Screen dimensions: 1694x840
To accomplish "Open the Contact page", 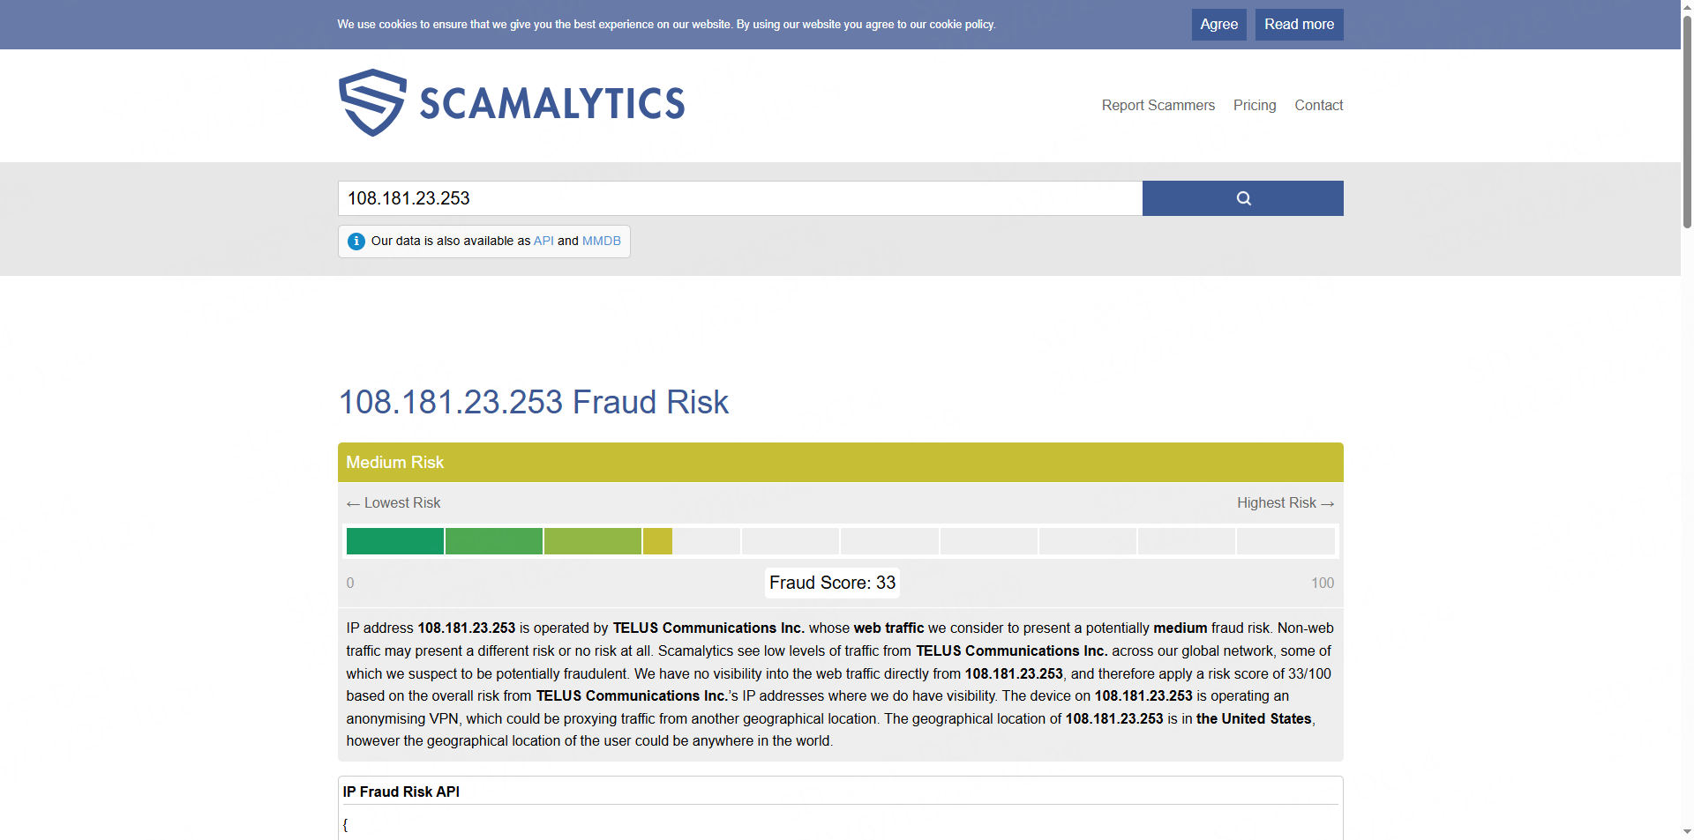I will (x=1318, y=106).
